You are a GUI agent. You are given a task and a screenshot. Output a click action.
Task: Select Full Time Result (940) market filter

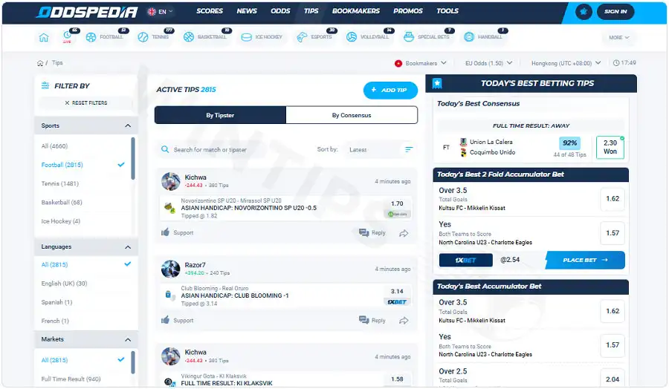point(71,379)
